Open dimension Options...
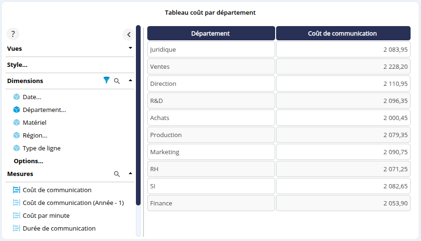The image size is (421, 241). click(28, 161)
